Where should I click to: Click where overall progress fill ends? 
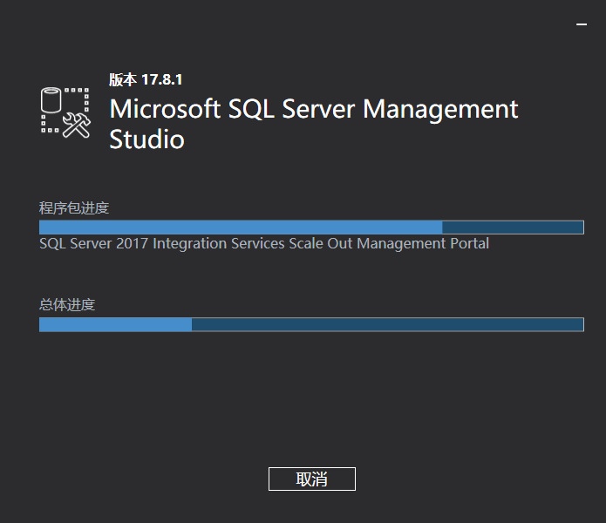pos(192,324)
